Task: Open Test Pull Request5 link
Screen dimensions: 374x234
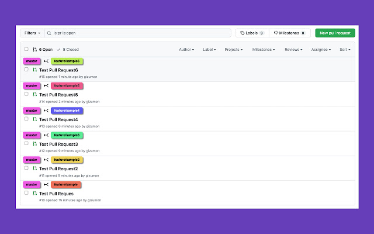Action: pos(58,95)
